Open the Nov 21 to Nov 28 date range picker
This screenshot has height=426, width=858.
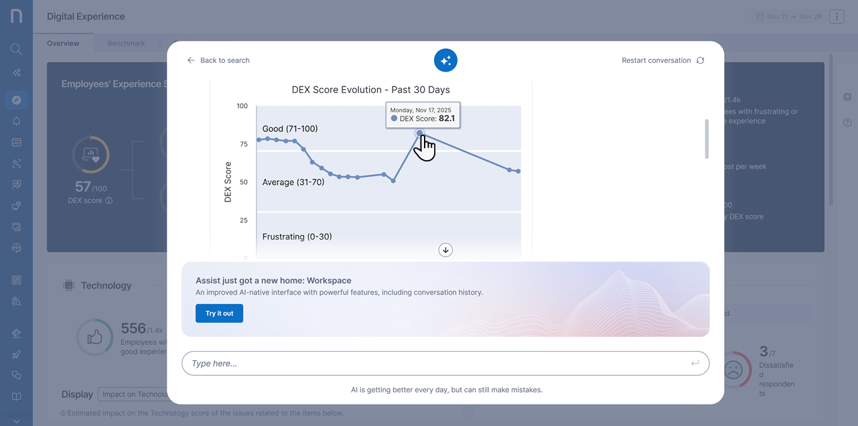coord(788,16)
